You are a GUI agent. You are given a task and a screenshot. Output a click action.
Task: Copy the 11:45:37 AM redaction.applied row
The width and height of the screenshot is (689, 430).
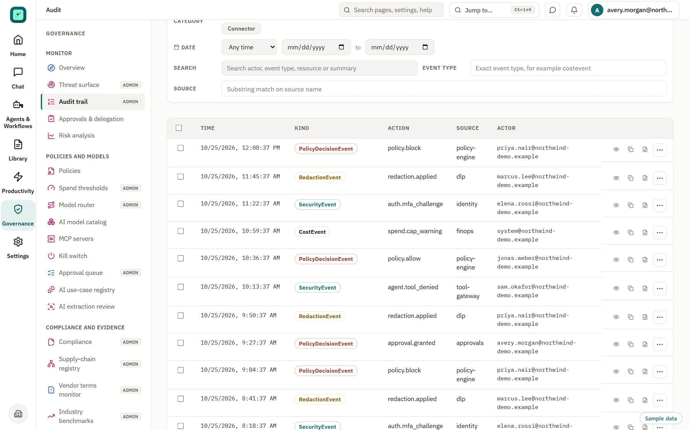pos(631,178)
